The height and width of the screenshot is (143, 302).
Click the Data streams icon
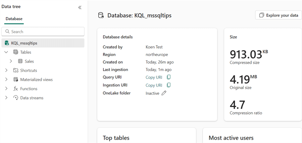click(x=15, y=98)
